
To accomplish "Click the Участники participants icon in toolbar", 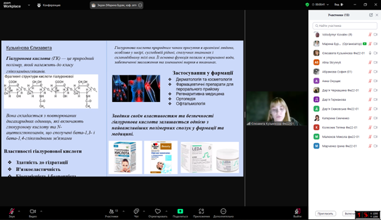I will coord(112,211).
